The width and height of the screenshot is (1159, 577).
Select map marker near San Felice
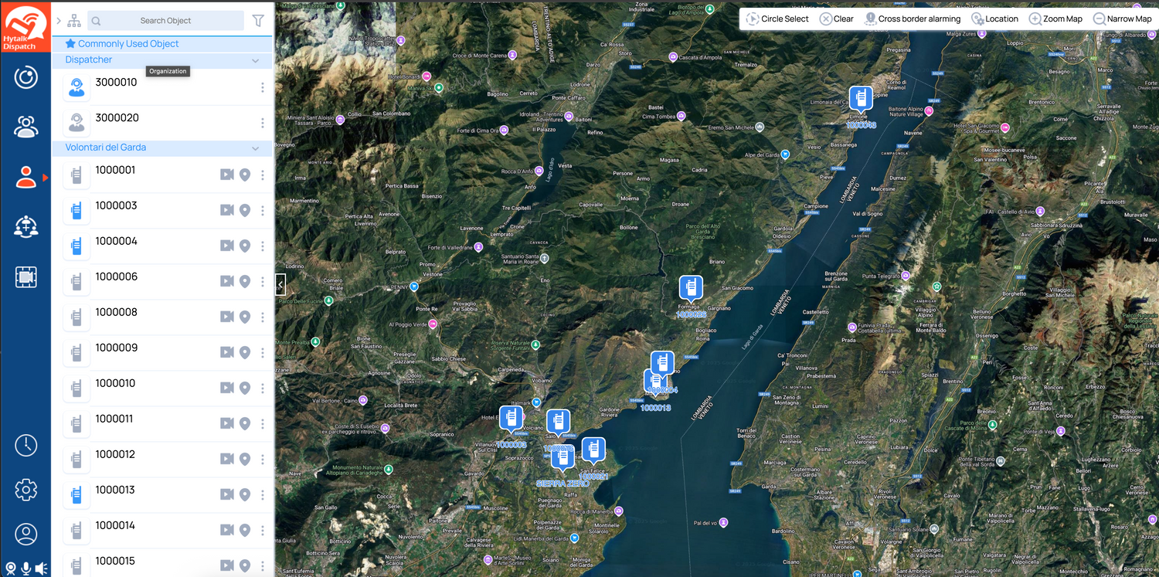pos(593,451)
